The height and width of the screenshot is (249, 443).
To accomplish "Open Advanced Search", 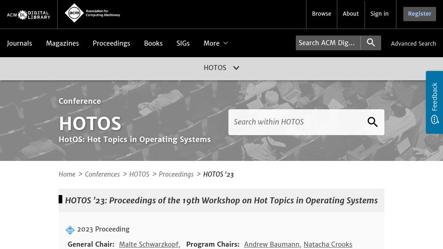I will click(x=413, y=43).
